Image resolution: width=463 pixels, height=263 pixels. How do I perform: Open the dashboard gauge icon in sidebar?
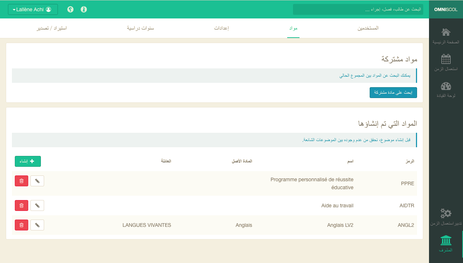click(x=446, y=86)
